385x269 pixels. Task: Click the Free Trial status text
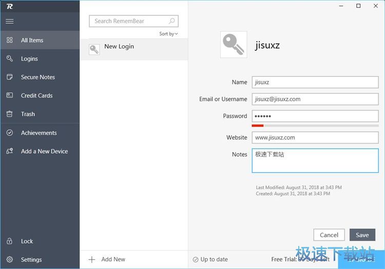pyautogui.click(x=300, y=259)
